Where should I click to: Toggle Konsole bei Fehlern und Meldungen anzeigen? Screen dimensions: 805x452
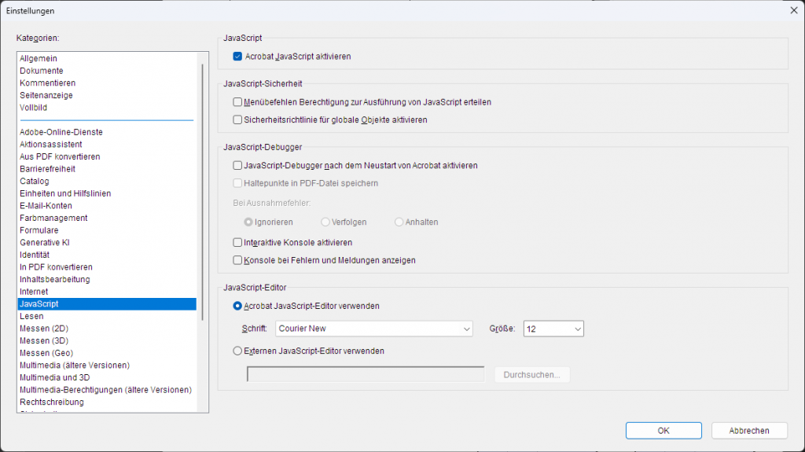click(x=237, y=260)
